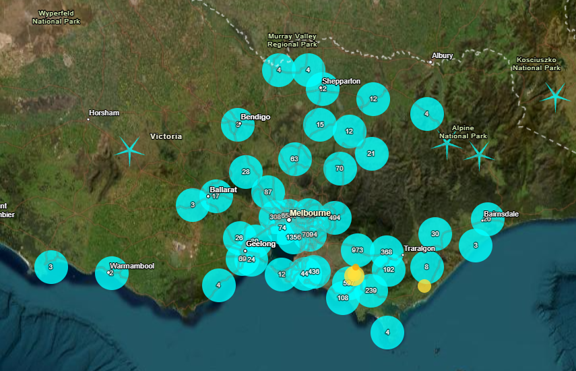Select the 2 cluster at Shepparton

pyautogui.click(x=323, y=89)
